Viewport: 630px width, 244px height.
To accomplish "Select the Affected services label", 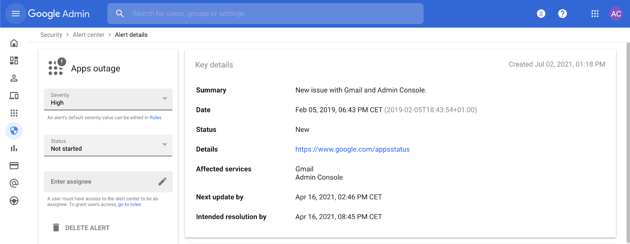I will pos(224,169).
